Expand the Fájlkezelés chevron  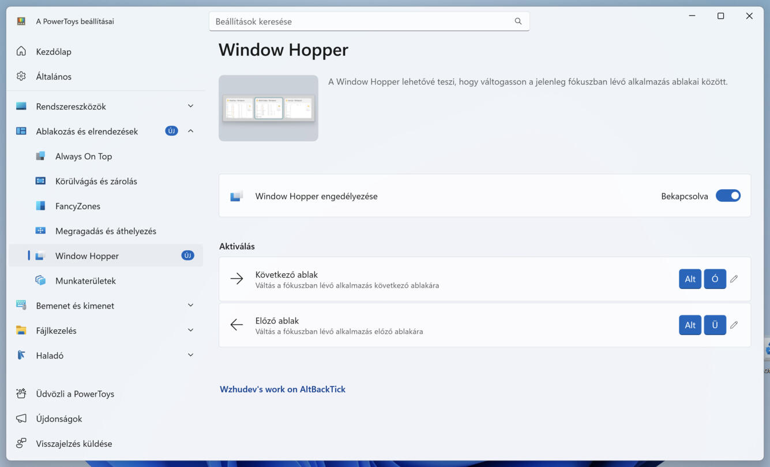(x=190, y=330)
